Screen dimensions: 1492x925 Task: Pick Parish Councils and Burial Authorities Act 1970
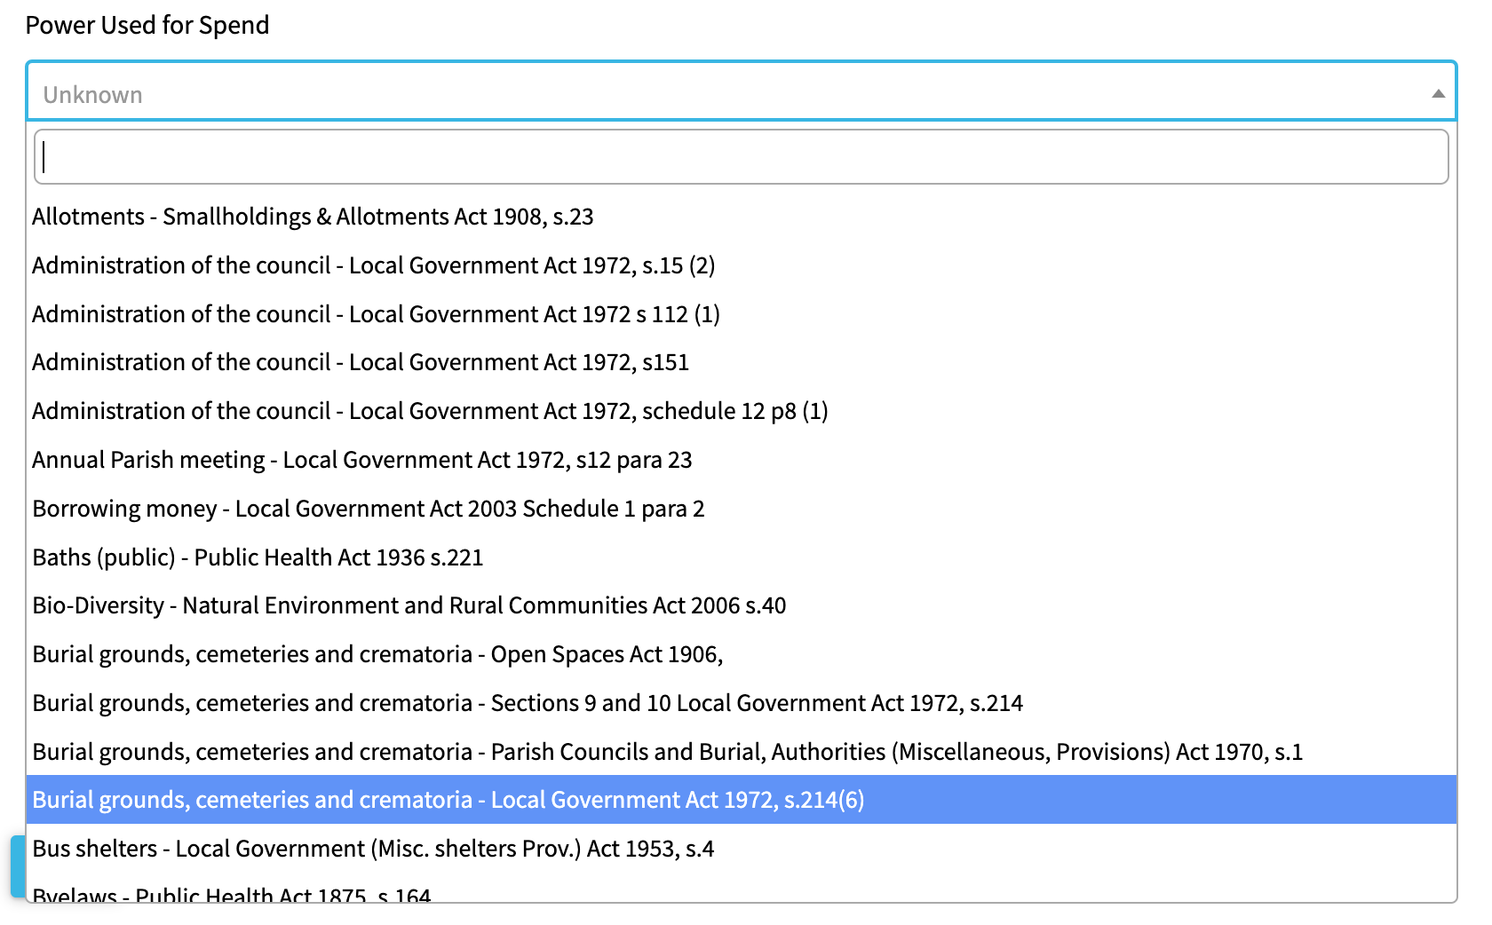click(x=667, y=752)
